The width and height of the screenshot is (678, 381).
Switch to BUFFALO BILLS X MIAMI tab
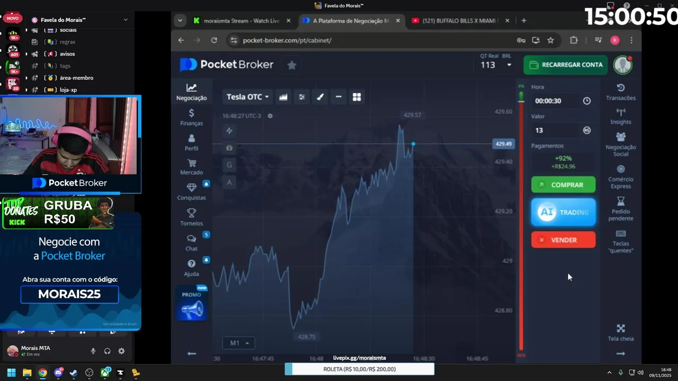[460, 21]
